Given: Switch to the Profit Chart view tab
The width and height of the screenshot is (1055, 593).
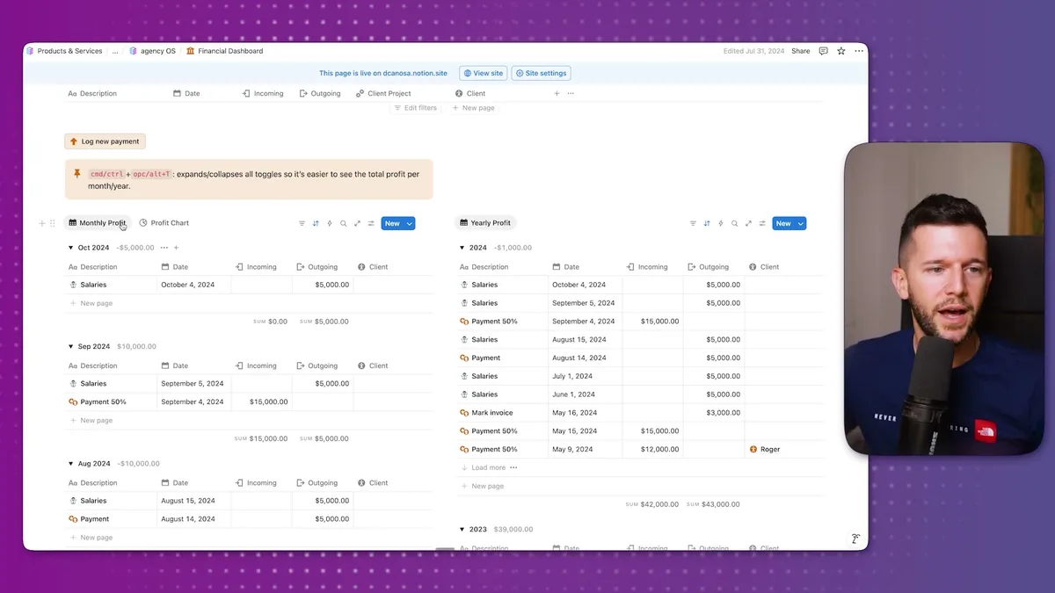Looking at the screenshot, I should pos(167,222).
